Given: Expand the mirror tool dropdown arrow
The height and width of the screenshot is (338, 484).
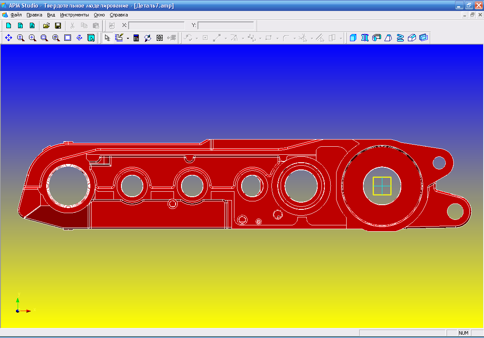Looking at the screenshot, I should (341, 38).
